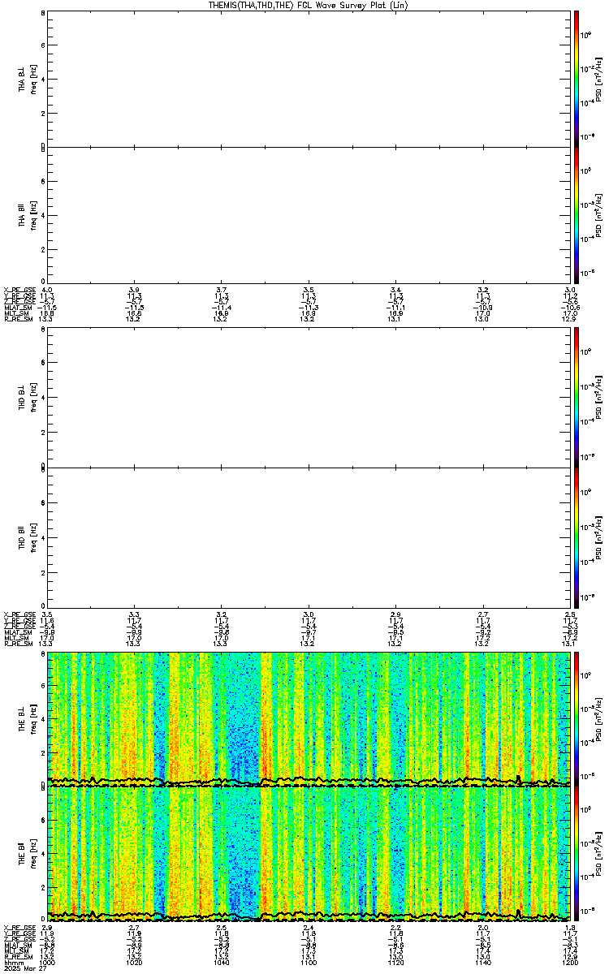Click the 1120 time tick label
This screenshot has width=609, height=974.
pyautogui.click(x=396, y=963)
